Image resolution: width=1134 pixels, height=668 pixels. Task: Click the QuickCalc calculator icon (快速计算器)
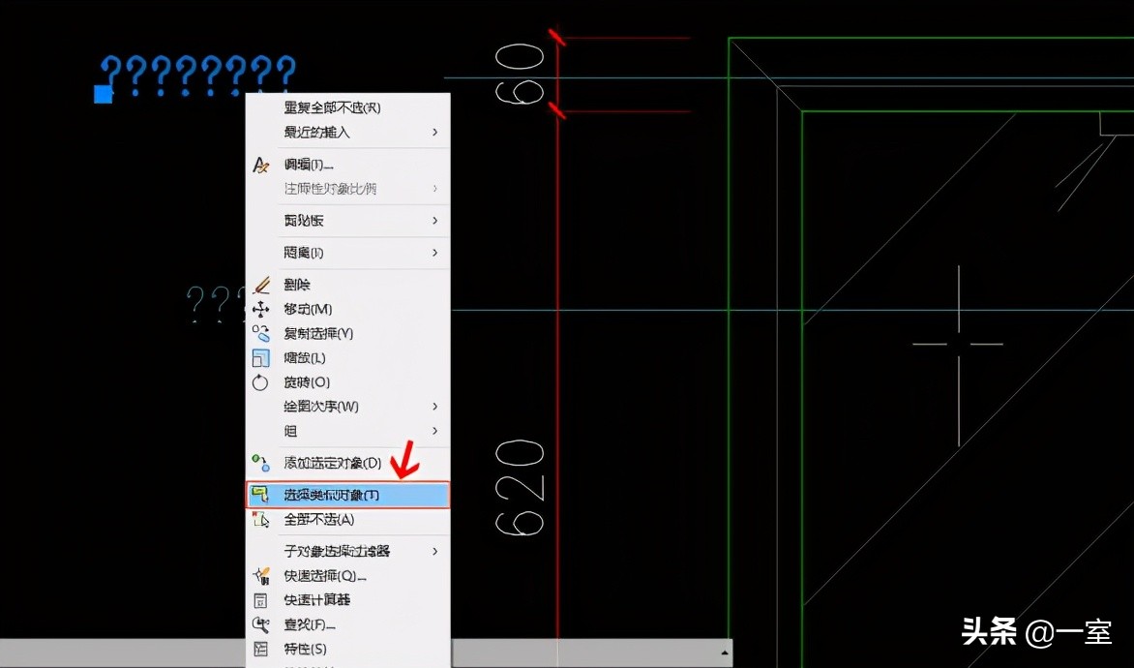pyautogui.click(x=259, y=599)
